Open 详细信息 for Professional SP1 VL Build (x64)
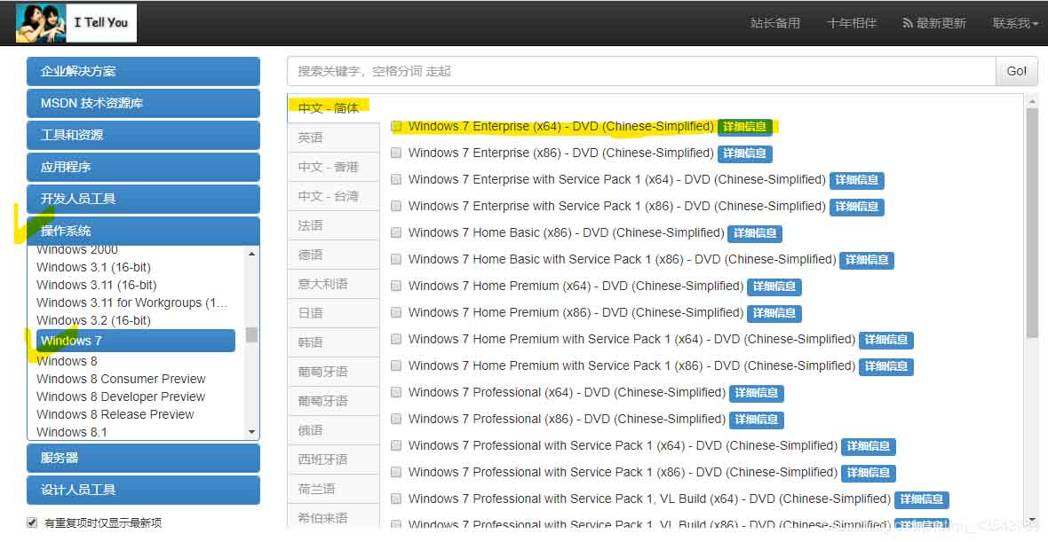1048x542 pixels. click(922, 499)
